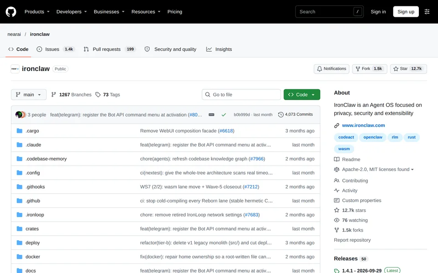Open the Insights tab
Viewport: 438px width, 273px height.
pos(219,49)
